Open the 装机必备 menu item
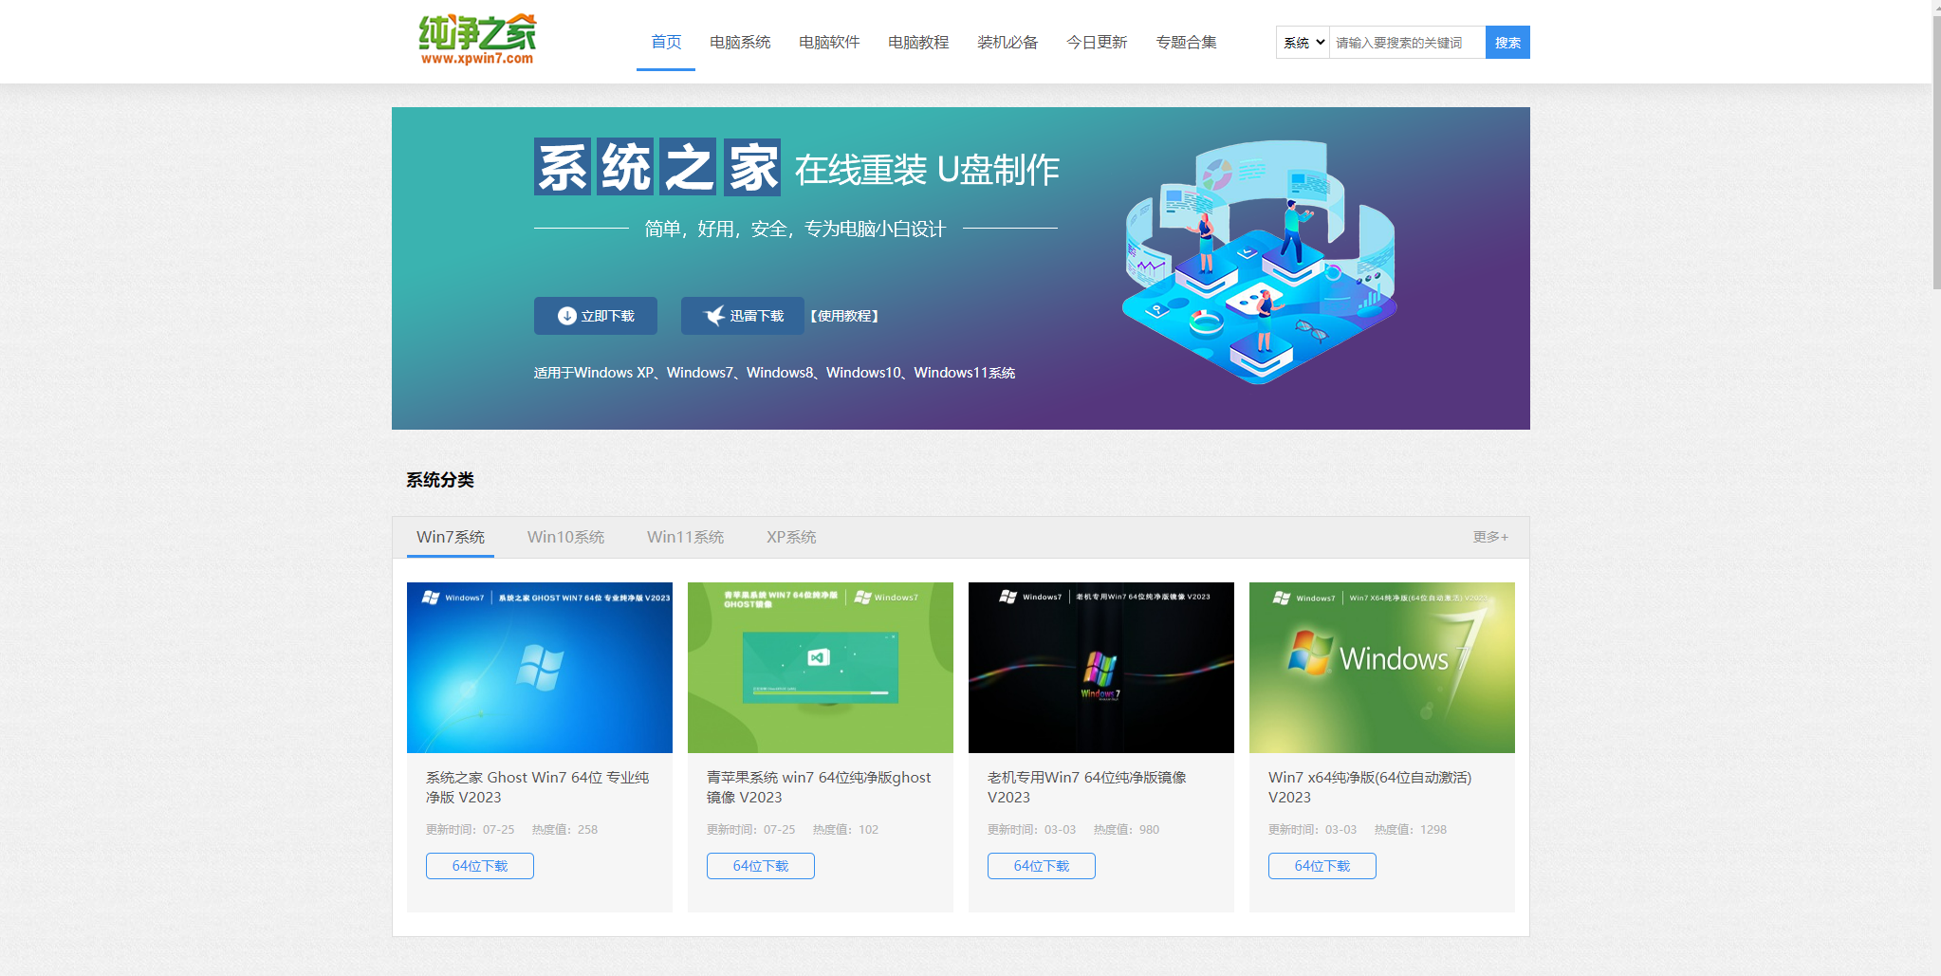The height and width of the screenshot is (976, 1941). coord(1007,42)
